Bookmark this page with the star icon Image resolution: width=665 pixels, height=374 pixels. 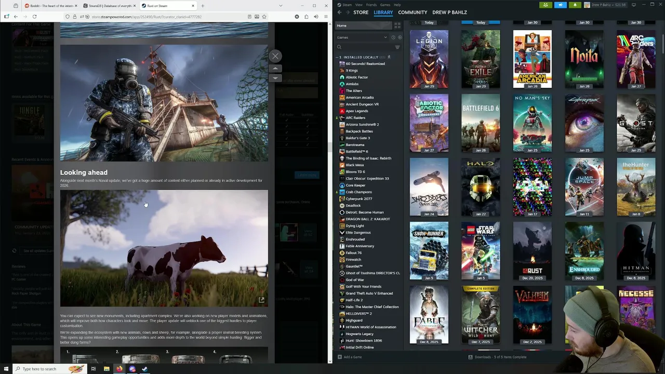(x=264, y=17)
